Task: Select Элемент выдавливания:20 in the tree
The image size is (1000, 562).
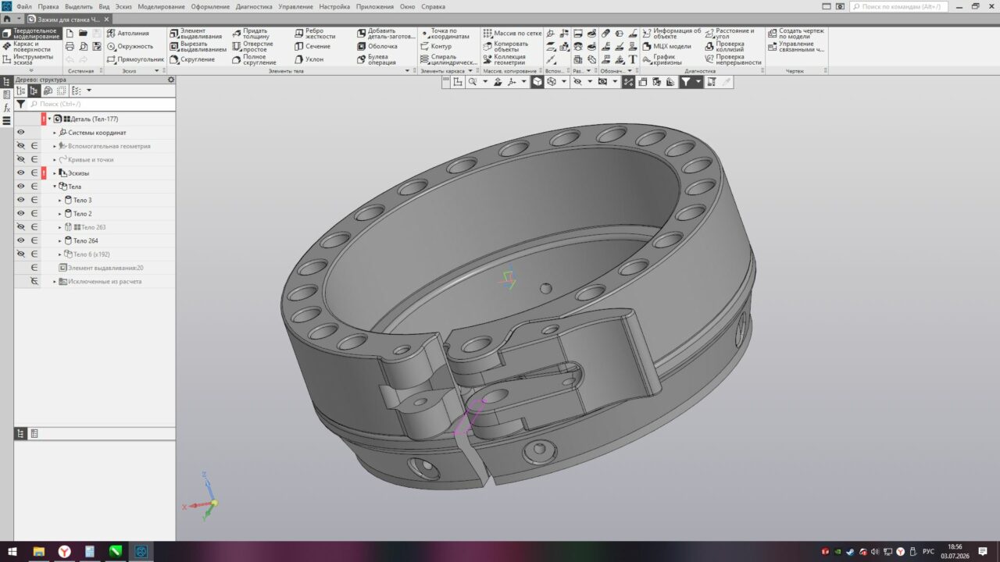Action: point(101,268)
